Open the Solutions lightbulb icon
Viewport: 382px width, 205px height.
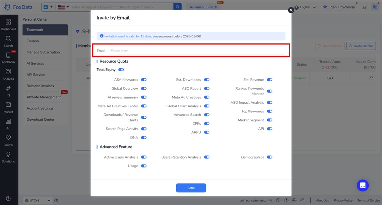[x=8, y=154]
